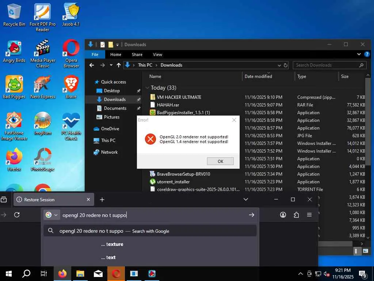Refresh the Downloads folder in Explorer
The height and width of the screenshot is (281, 374).
click(286, 65)
